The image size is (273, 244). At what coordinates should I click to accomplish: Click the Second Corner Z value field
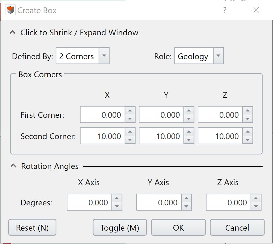[x=220, y=136]
